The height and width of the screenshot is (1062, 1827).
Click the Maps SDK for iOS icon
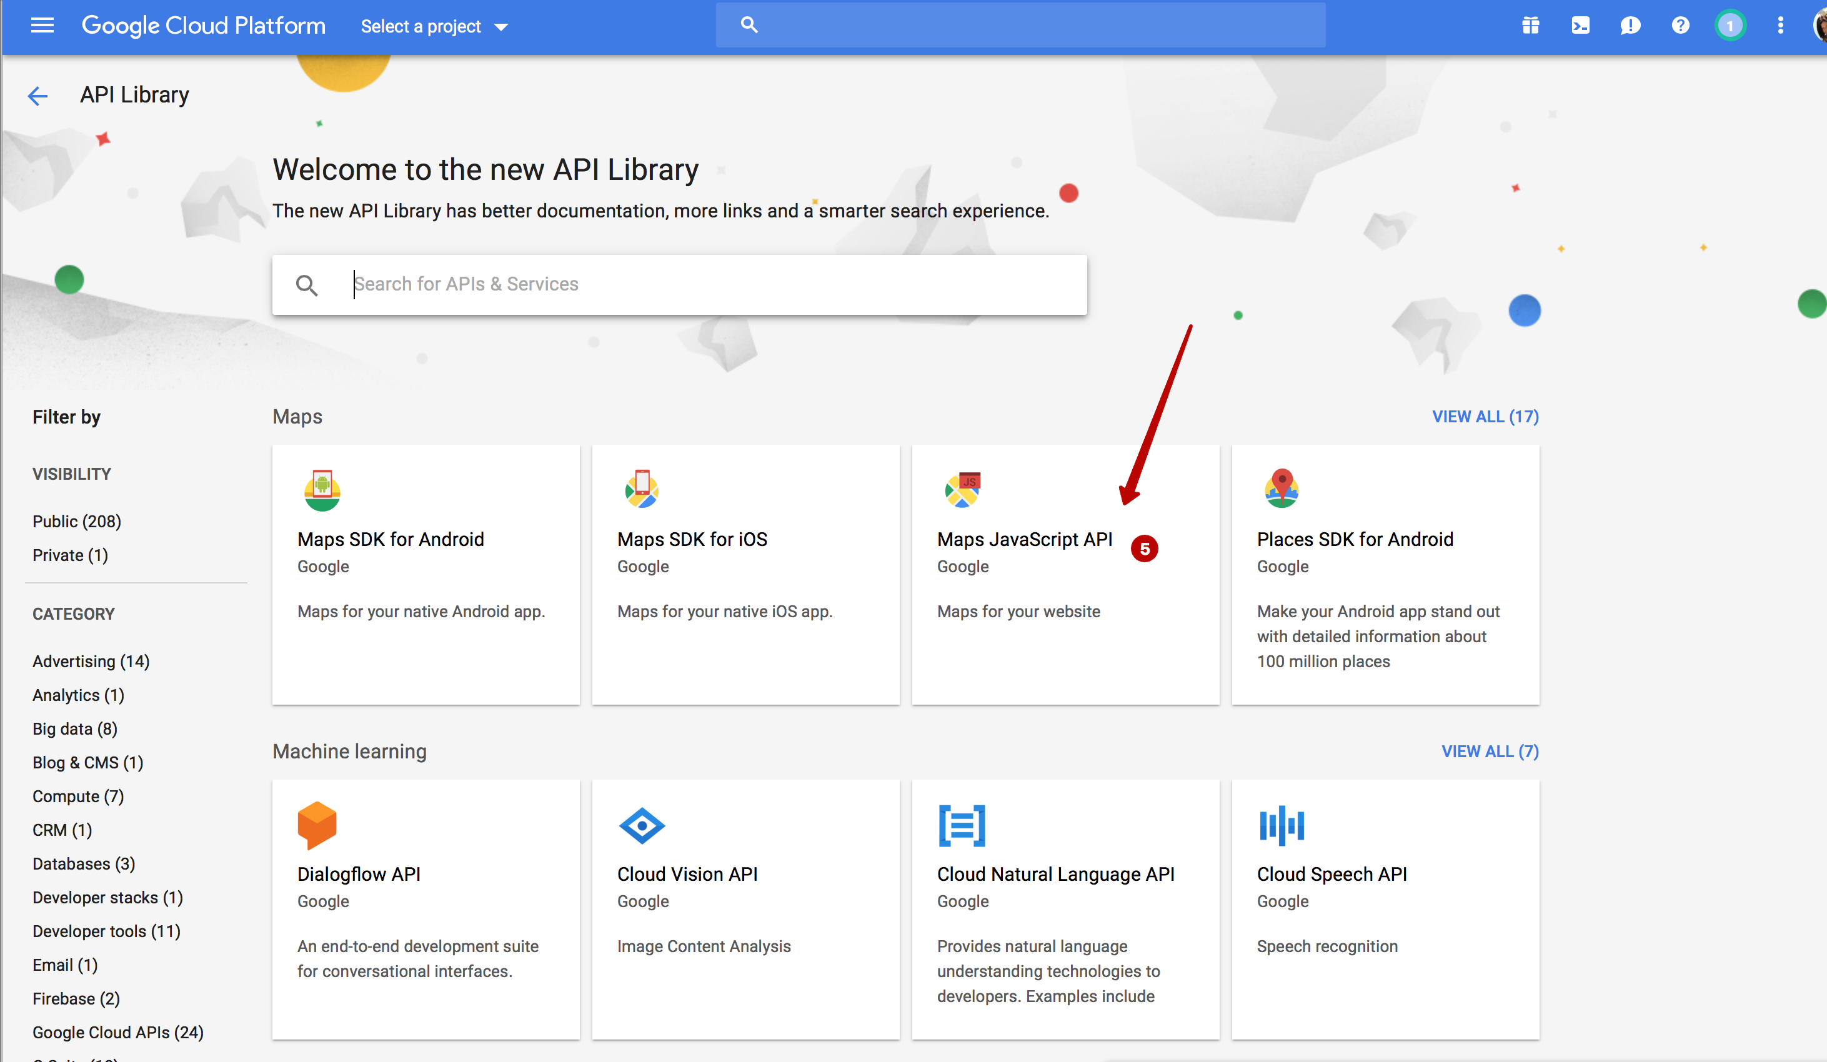point(642,489)
